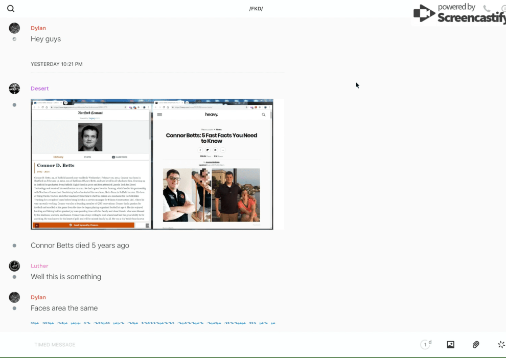This screenshot has height=358, width=506.
Task: Click the image picker icon in message bar
Action: (450, 345)
